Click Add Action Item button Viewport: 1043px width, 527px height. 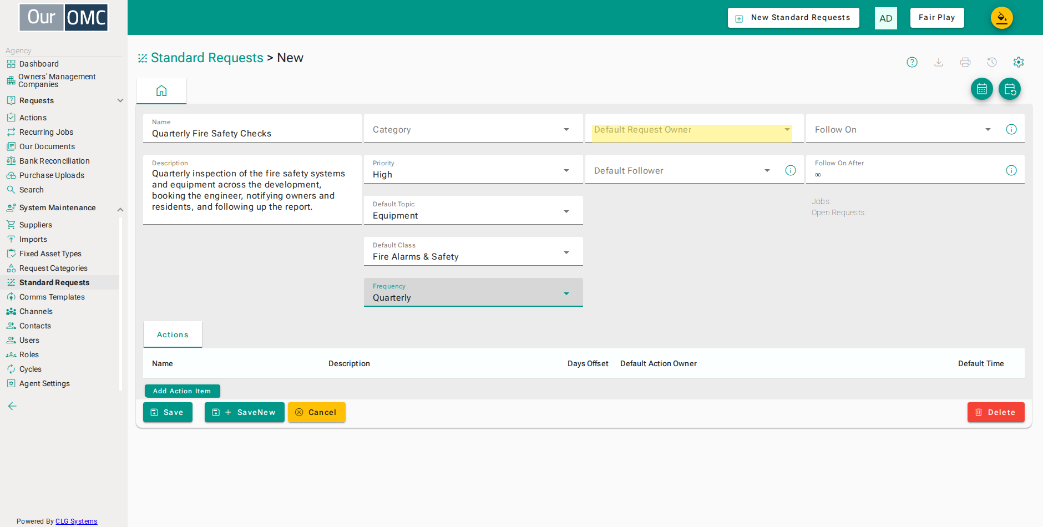(x=183, y=391)
